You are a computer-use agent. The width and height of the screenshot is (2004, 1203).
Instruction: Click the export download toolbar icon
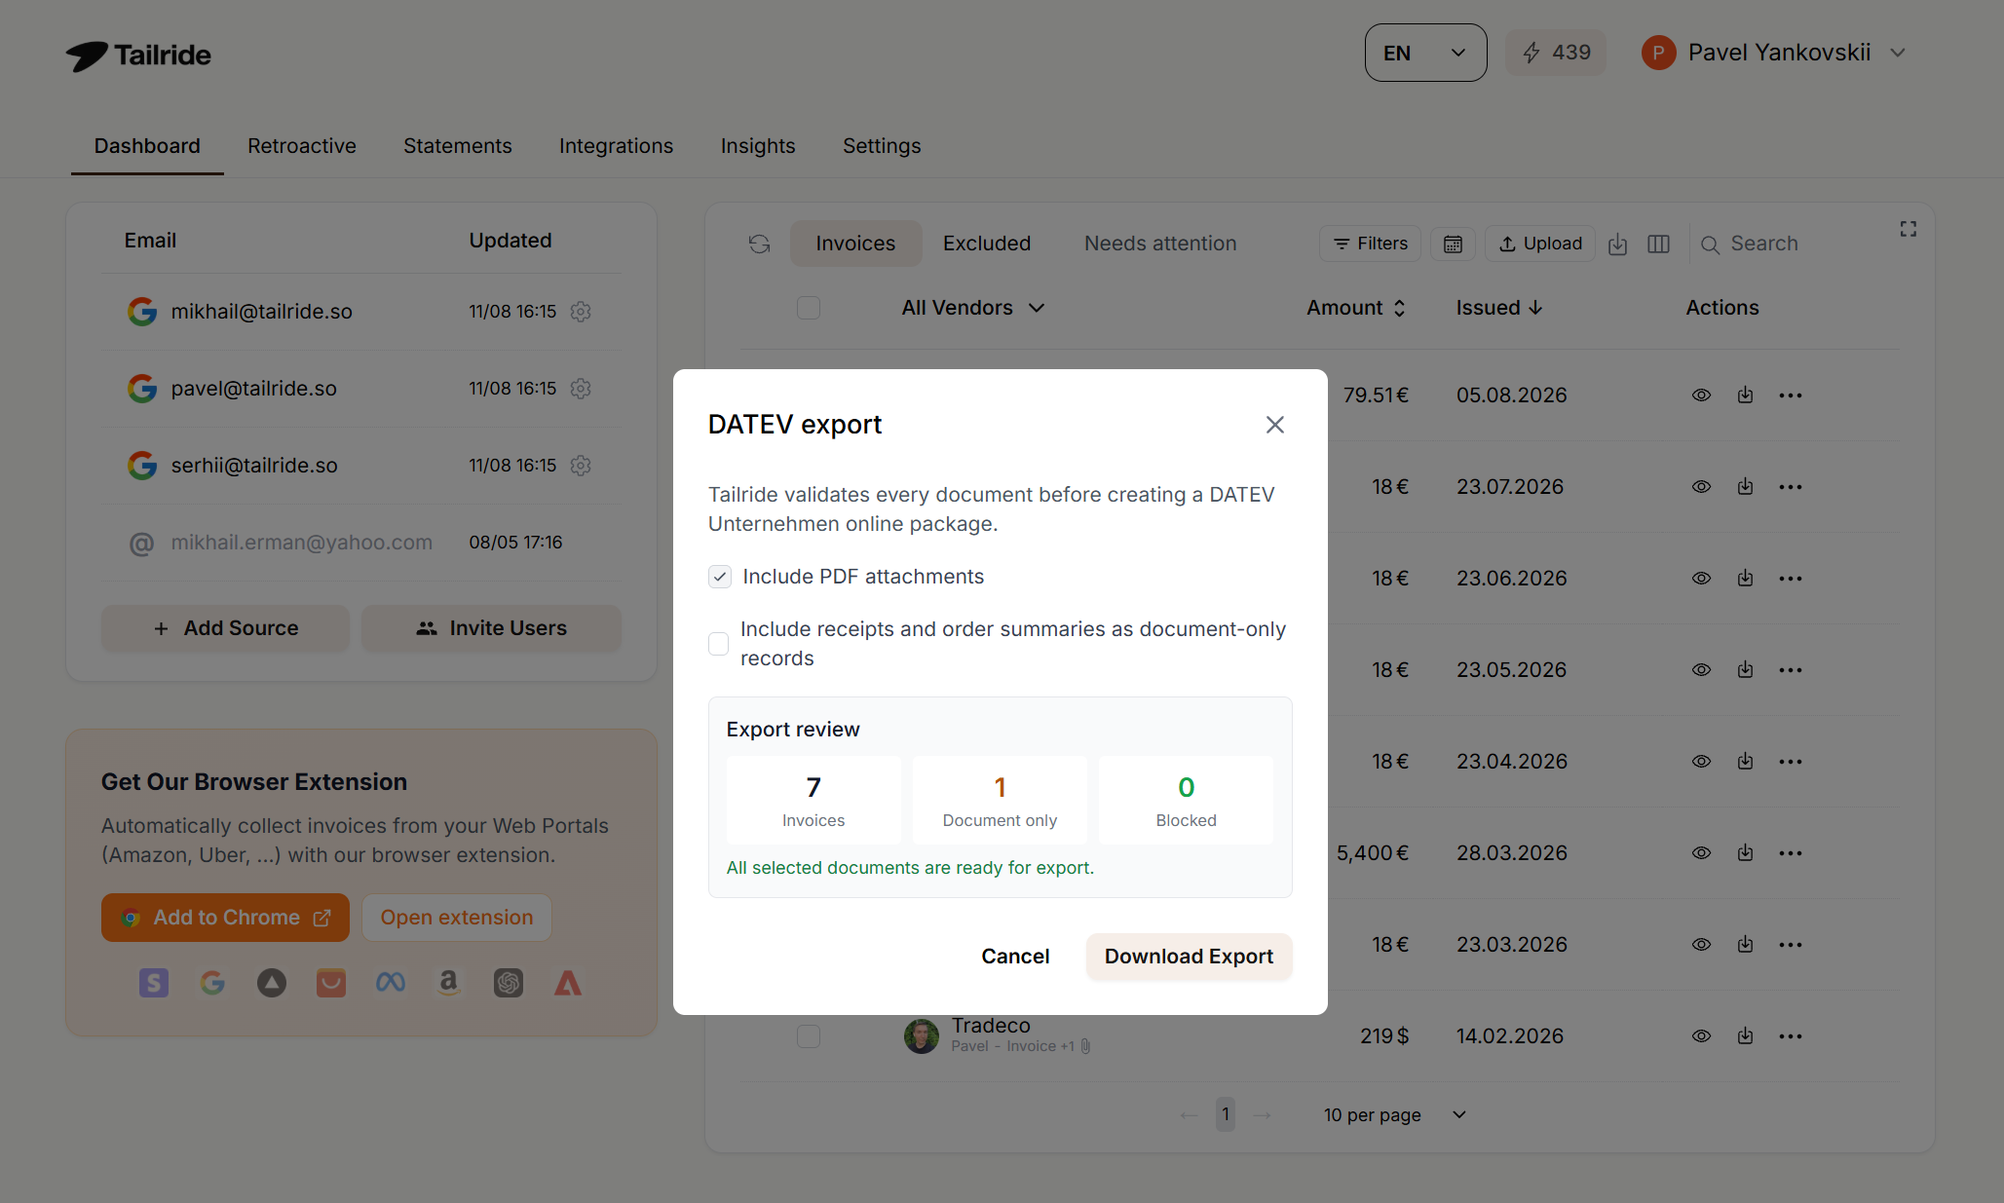click(1617, 244)
